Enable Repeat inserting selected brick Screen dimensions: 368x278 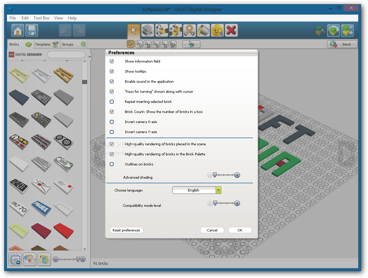[112, 101]
